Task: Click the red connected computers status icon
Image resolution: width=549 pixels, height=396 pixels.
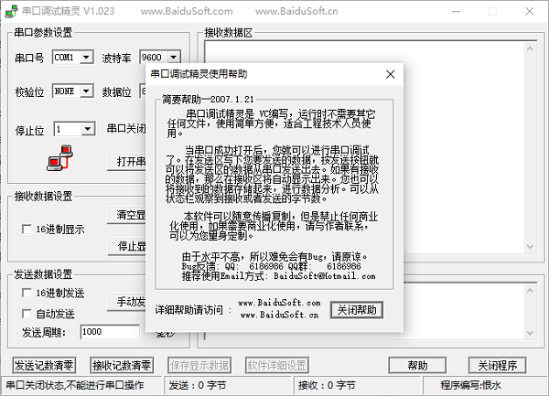Action: (59, 158)
